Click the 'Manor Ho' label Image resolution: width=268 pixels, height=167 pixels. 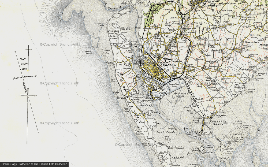[x=170, y=37]
